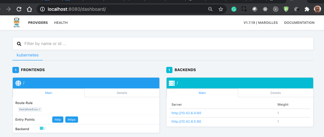
Task: Open server link http://10.42.8.5:80
Action: coord(186,122)
